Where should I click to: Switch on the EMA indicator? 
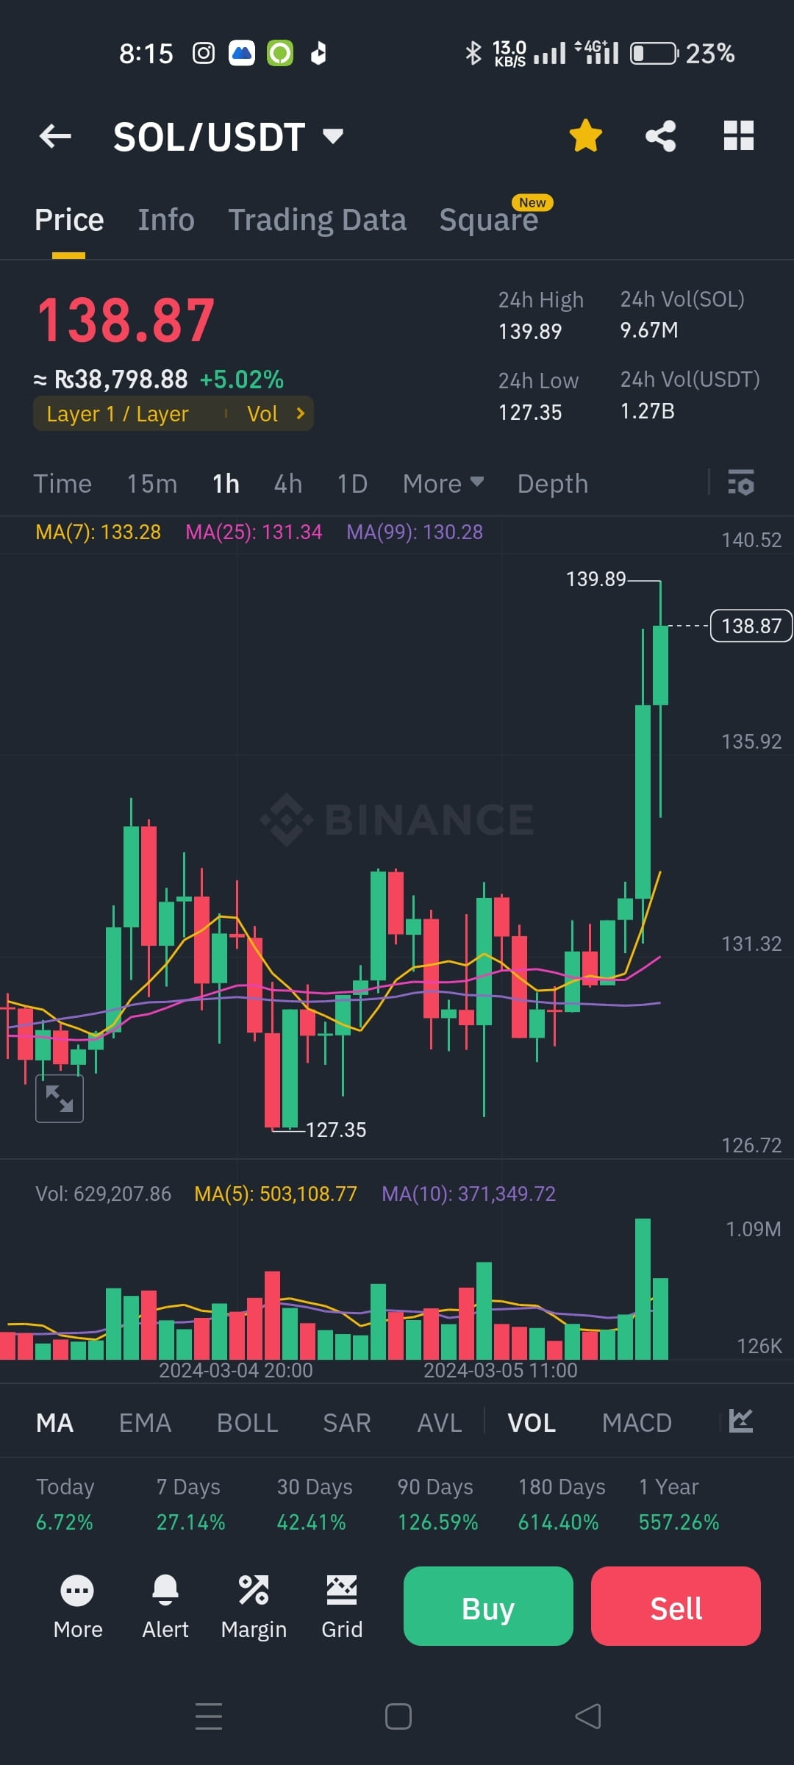(145, 1422)
